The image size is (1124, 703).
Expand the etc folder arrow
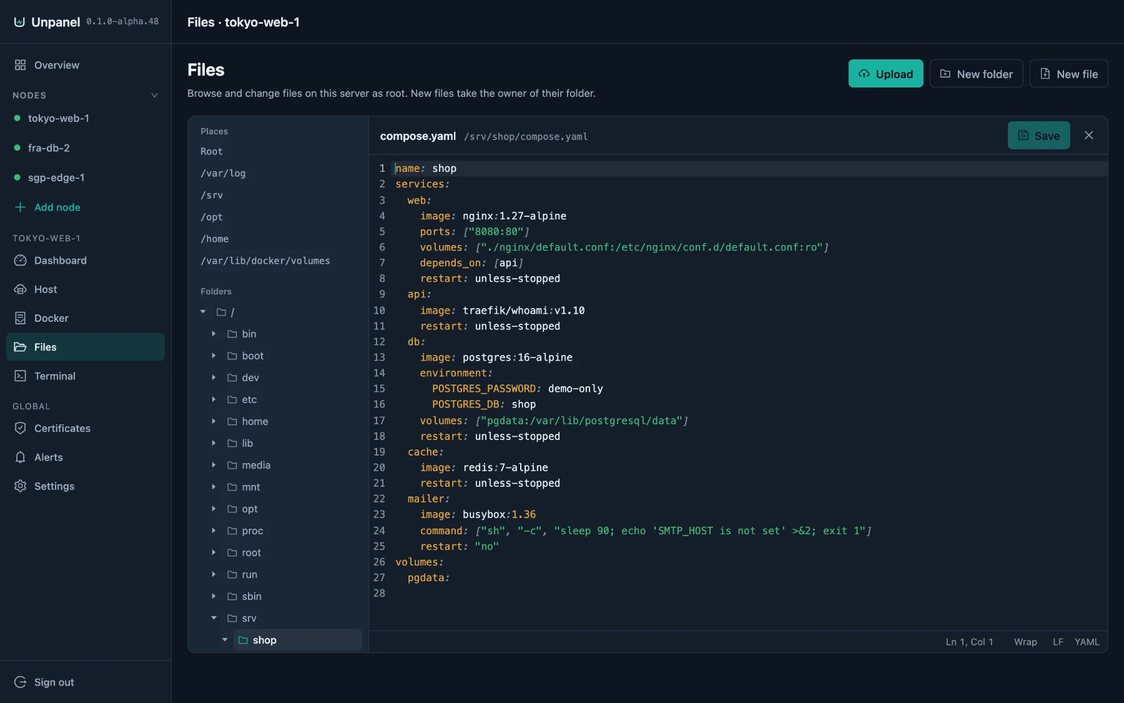pyautogui.click(x=214, y=399)
